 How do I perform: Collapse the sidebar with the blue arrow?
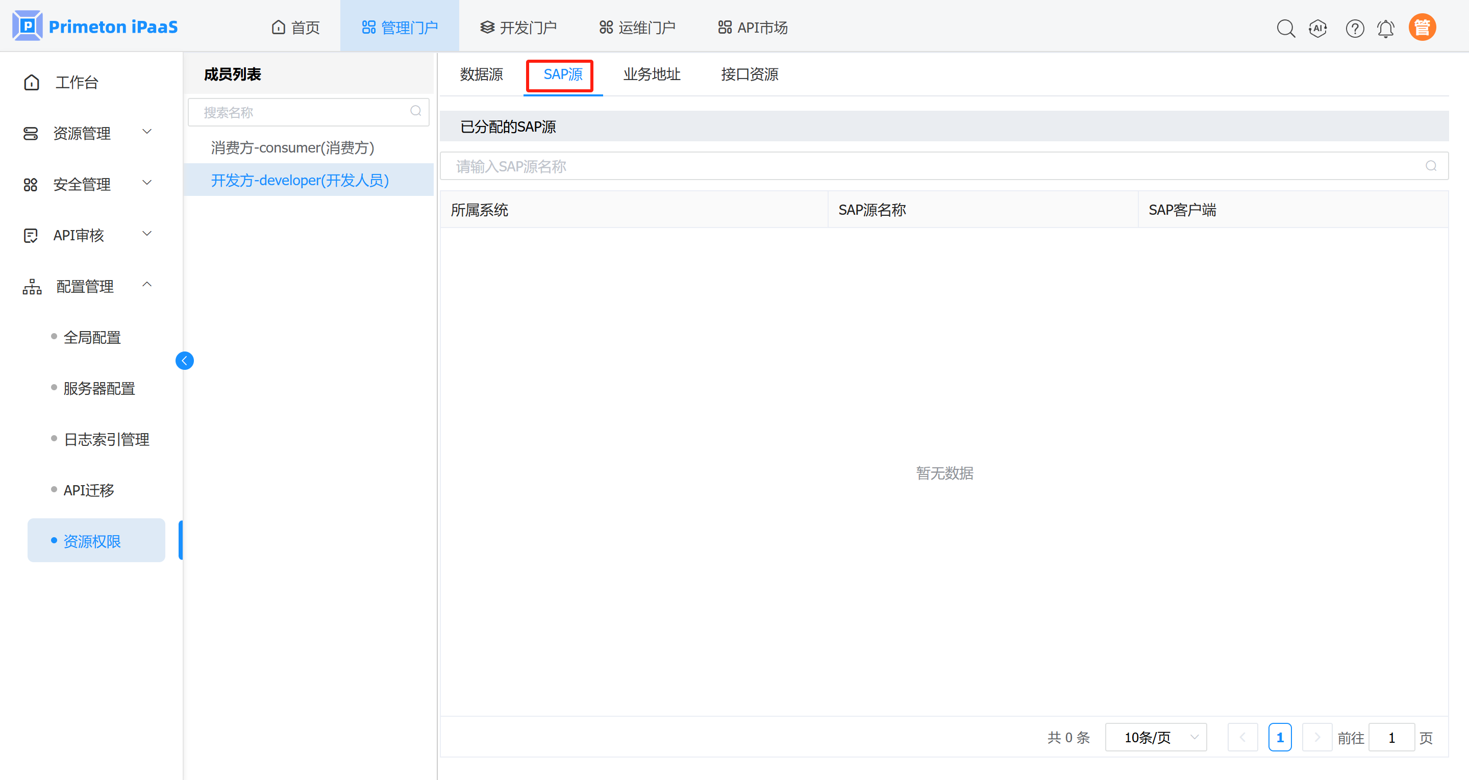click(x=184, y=360)
